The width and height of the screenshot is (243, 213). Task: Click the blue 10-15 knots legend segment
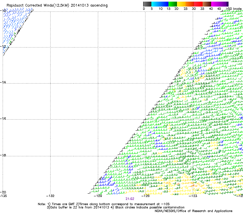click(x=164, y=4)
